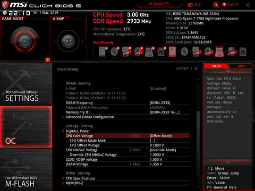Click the clock icon beside the time
The height and width of the screenshot is (191, 255).
click(x=5, y=13)
